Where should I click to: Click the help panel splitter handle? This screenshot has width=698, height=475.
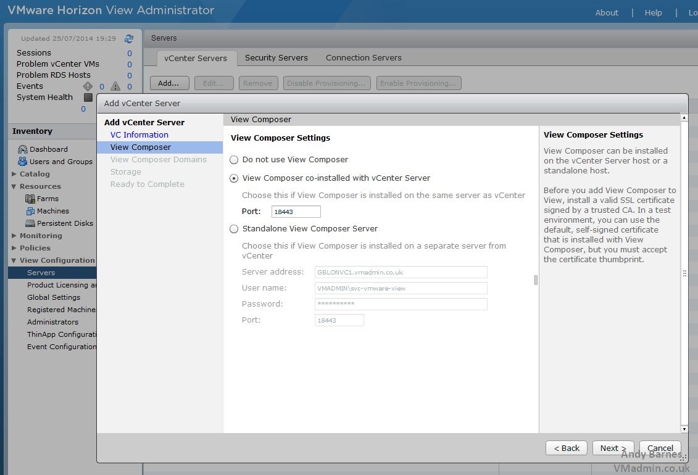(536, 279)
